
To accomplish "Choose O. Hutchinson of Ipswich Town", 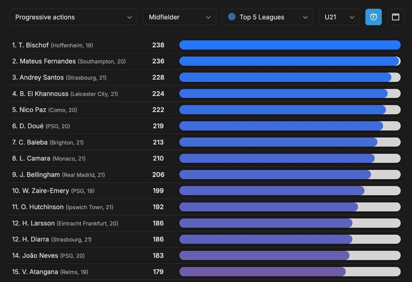I will click(42, 207).
